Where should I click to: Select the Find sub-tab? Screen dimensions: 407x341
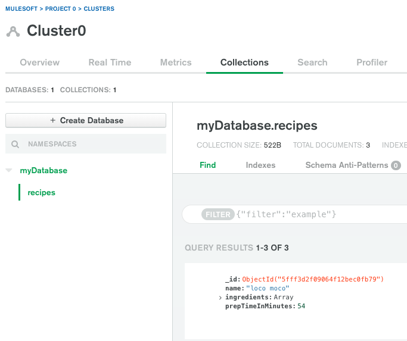click(207, 165)
